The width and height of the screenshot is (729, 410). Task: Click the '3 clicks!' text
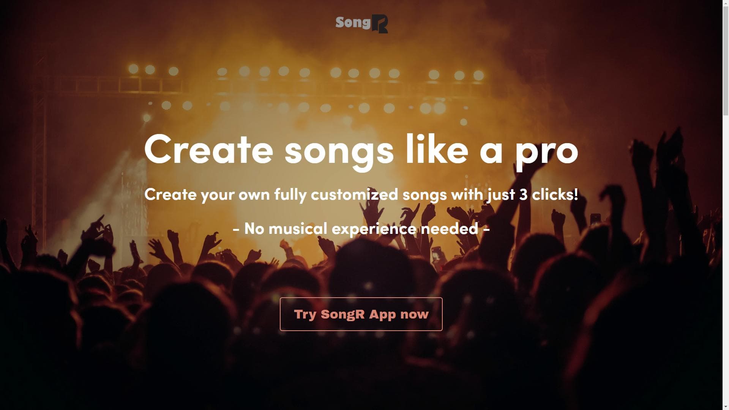(x=548, y=195)
